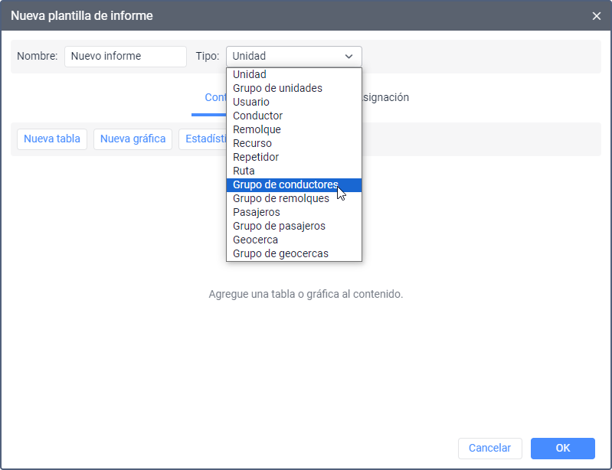Choose Grupo de remolques option
The image size is (612, 470).
281,198
